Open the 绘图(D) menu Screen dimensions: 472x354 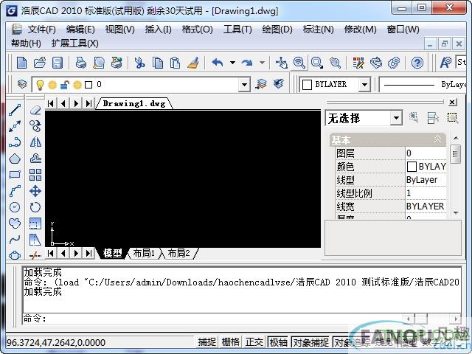click(277, 29)
